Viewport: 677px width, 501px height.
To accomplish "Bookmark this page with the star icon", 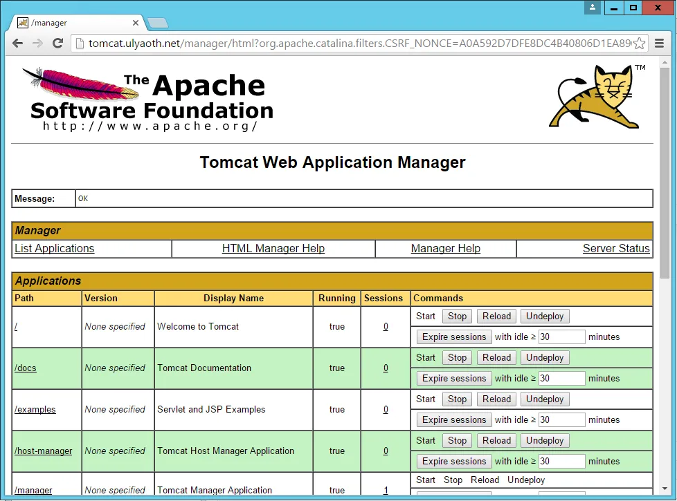I will point(639,44).
